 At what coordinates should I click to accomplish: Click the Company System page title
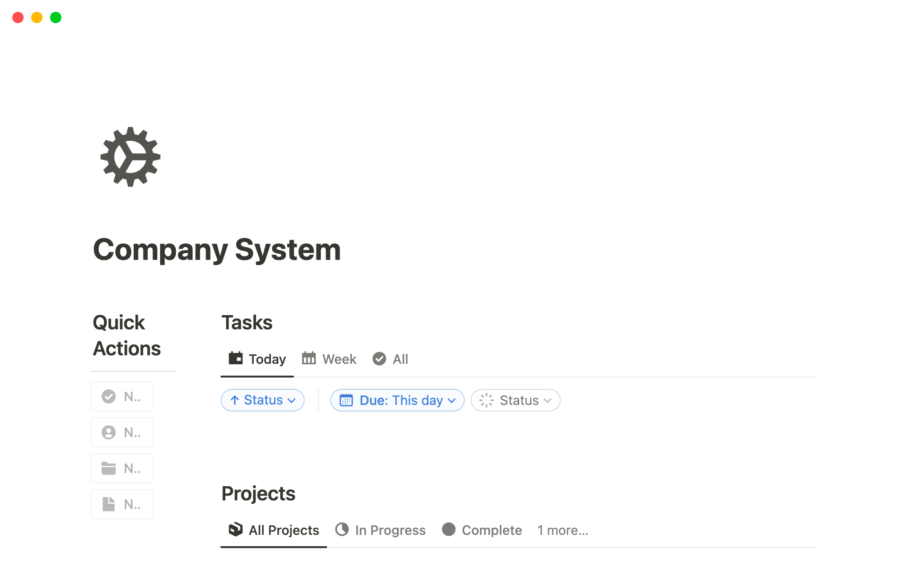click(x=217, y=249)
